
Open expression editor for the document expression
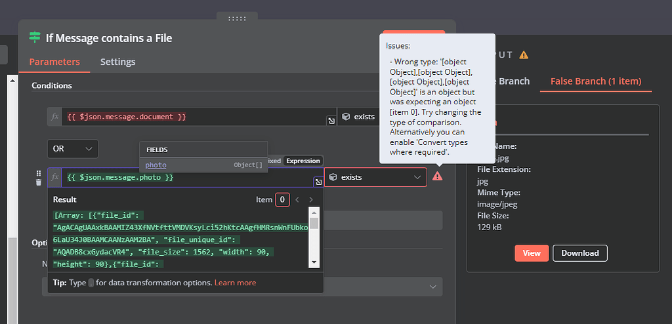(331, 120)
